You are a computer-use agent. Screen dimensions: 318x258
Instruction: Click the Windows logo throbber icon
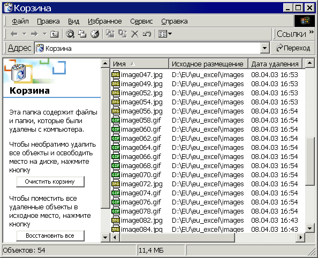[x=305, y=21]
